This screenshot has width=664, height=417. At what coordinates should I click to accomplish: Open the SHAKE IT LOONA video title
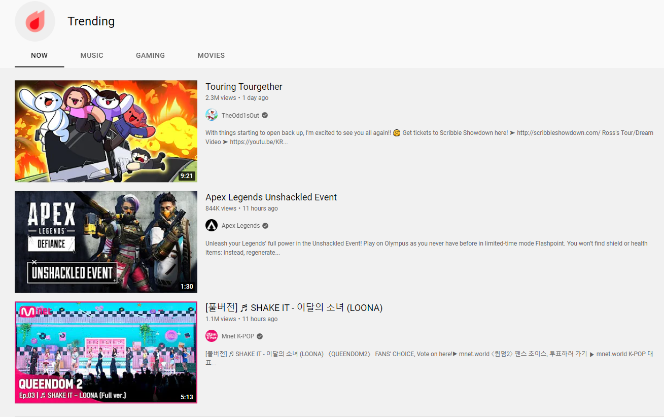pyautogui.click(x=294, y=308)
